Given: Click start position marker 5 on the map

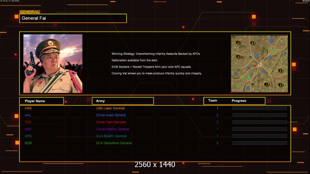Looking at the screenshot, I should (280, 71).
